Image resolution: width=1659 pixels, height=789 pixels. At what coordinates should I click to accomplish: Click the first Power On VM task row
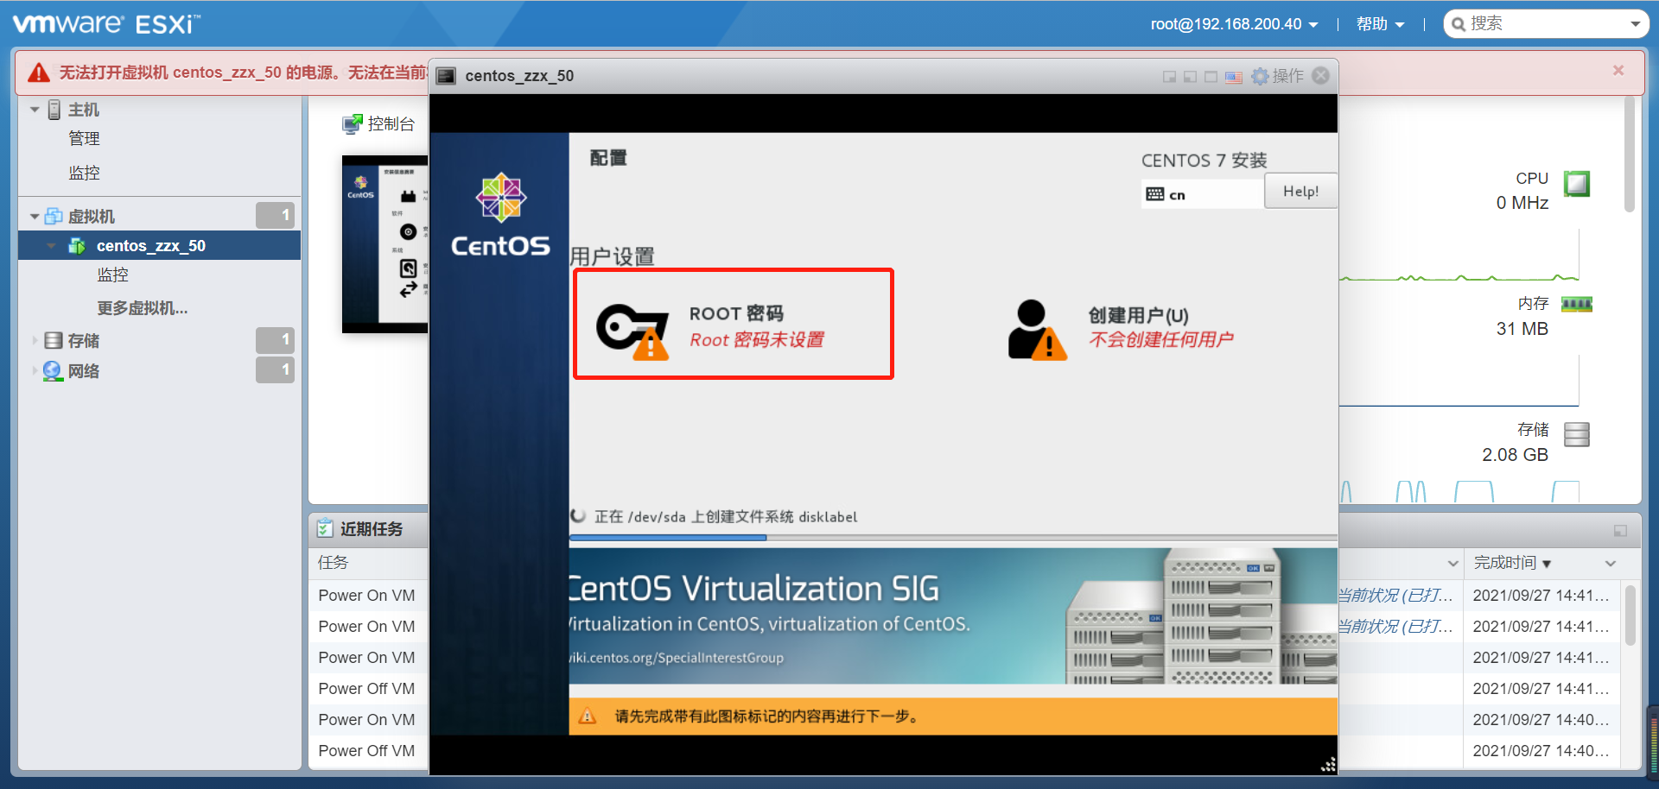pyautogui.click(x=366, y=596)
